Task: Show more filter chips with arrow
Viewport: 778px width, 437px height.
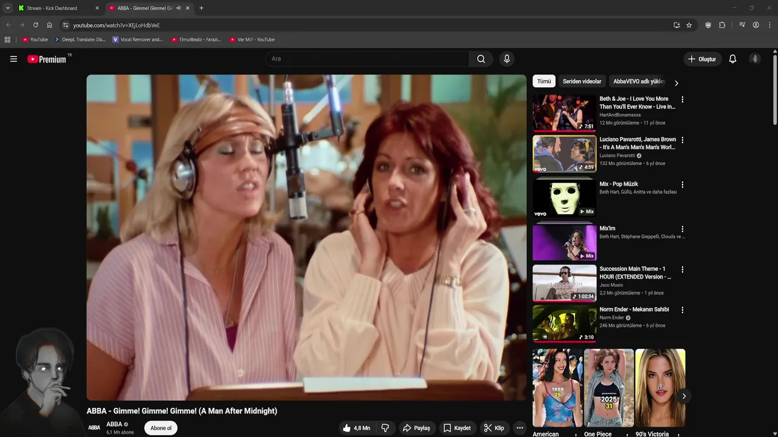Action: click(x=676, y=83)
